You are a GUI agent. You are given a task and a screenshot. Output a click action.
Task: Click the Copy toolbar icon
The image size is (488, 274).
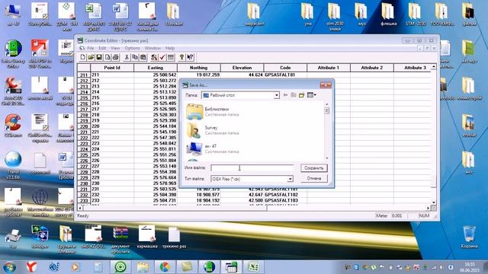[135, 57]
